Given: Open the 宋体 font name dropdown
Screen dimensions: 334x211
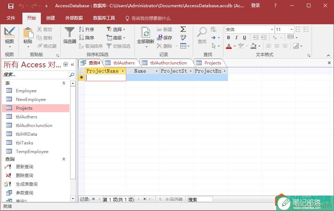Looking at the screenshot, I should point(272,29).
